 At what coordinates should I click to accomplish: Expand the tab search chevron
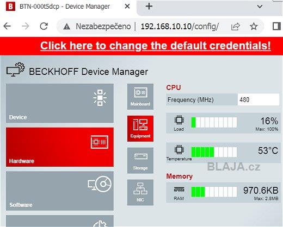[260, 7]
